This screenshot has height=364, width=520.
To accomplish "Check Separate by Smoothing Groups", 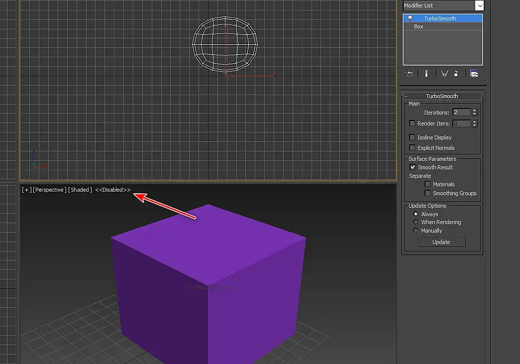I will pyautogui.click(x=427, y=193).
